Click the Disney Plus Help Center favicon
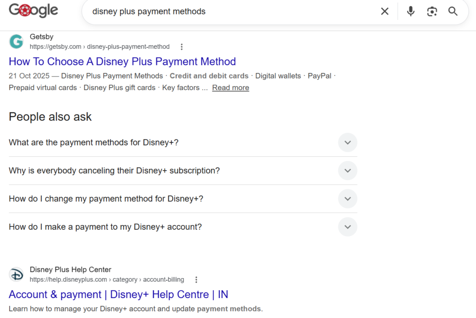The height and width of the screenshot is (318, 476). pos(16,275)
